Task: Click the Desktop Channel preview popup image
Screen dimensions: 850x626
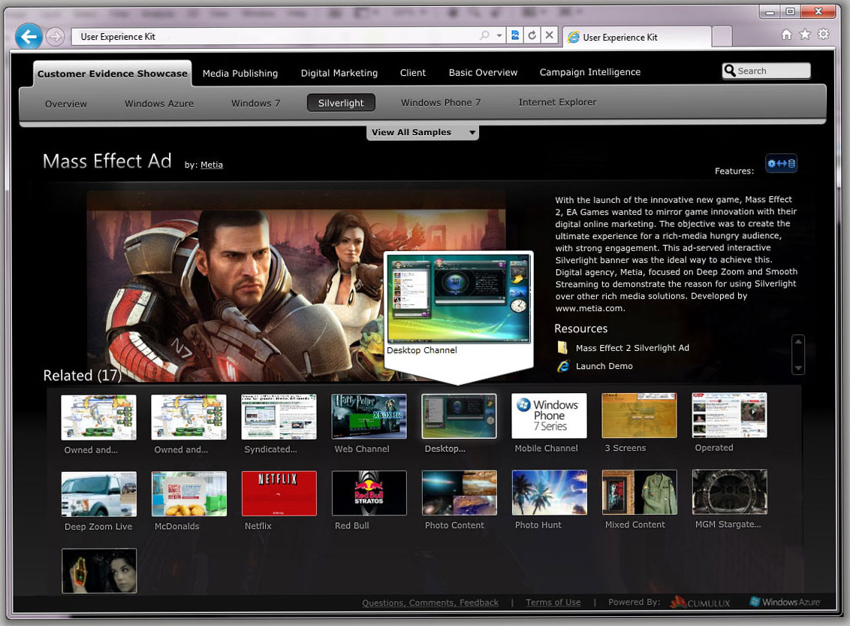Action: tap(459, 299)
